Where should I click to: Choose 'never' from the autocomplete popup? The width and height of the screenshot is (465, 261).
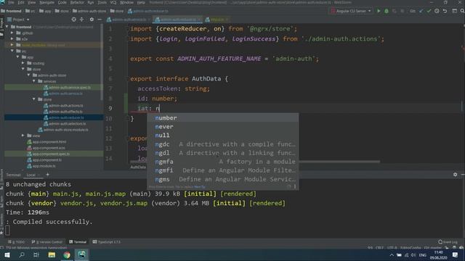coord(223,127)
